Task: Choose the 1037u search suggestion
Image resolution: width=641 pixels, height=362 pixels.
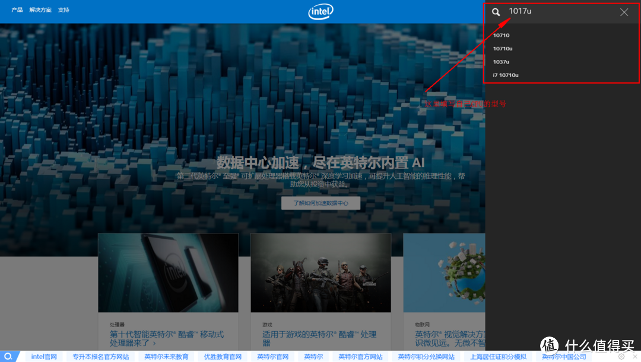Action: (501, 62)
